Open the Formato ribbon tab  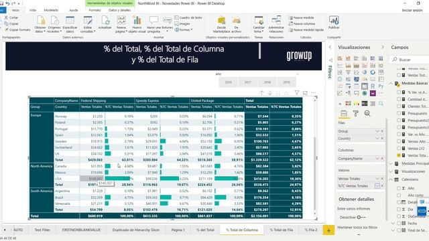point(95,10)
